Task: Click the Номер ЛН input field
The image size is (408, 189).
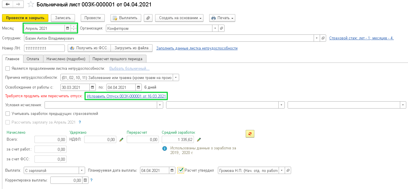Action: coord(44,48)
